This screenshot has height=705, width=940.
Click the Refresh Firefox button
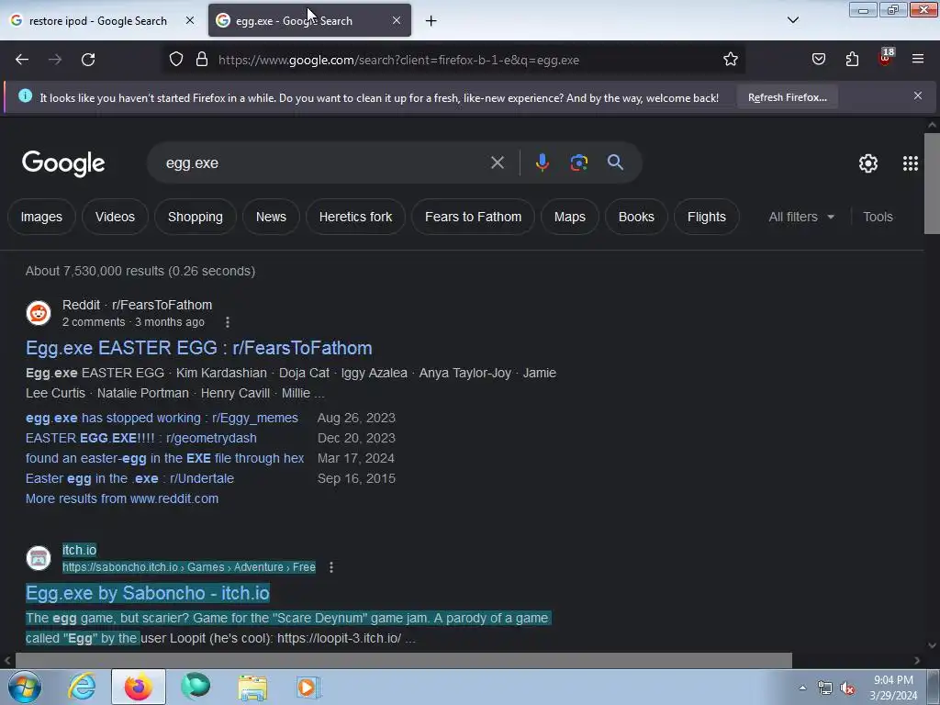(x=787, y=97)
